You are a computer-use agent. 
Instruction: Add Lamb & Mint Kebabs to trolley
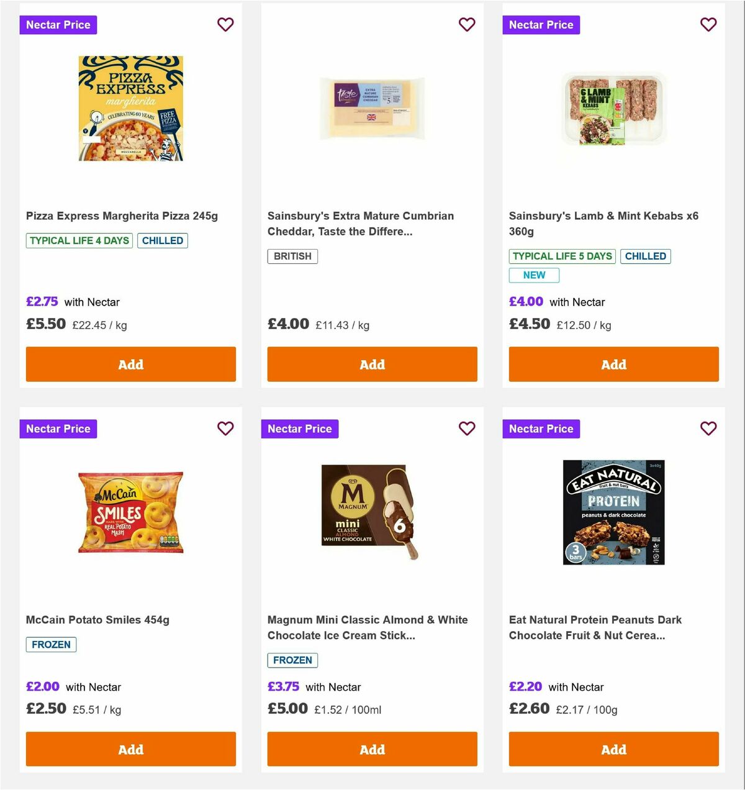pos(613,364)
